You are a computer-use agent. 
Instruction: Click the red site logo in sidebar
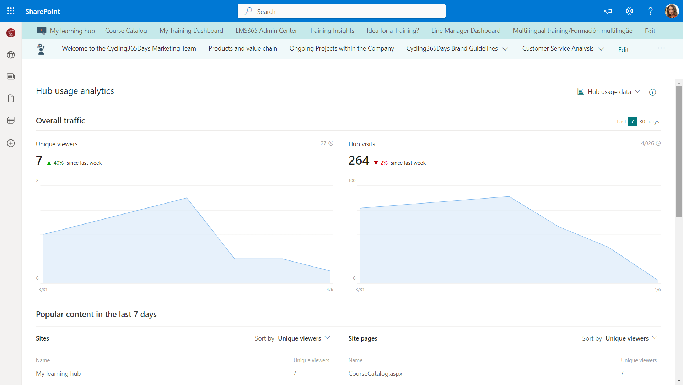click(x=11, y=33)
